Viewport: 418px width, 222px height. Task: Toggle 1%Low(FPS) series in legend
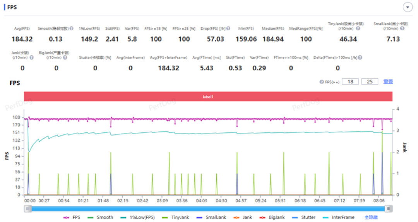[137, 217]
